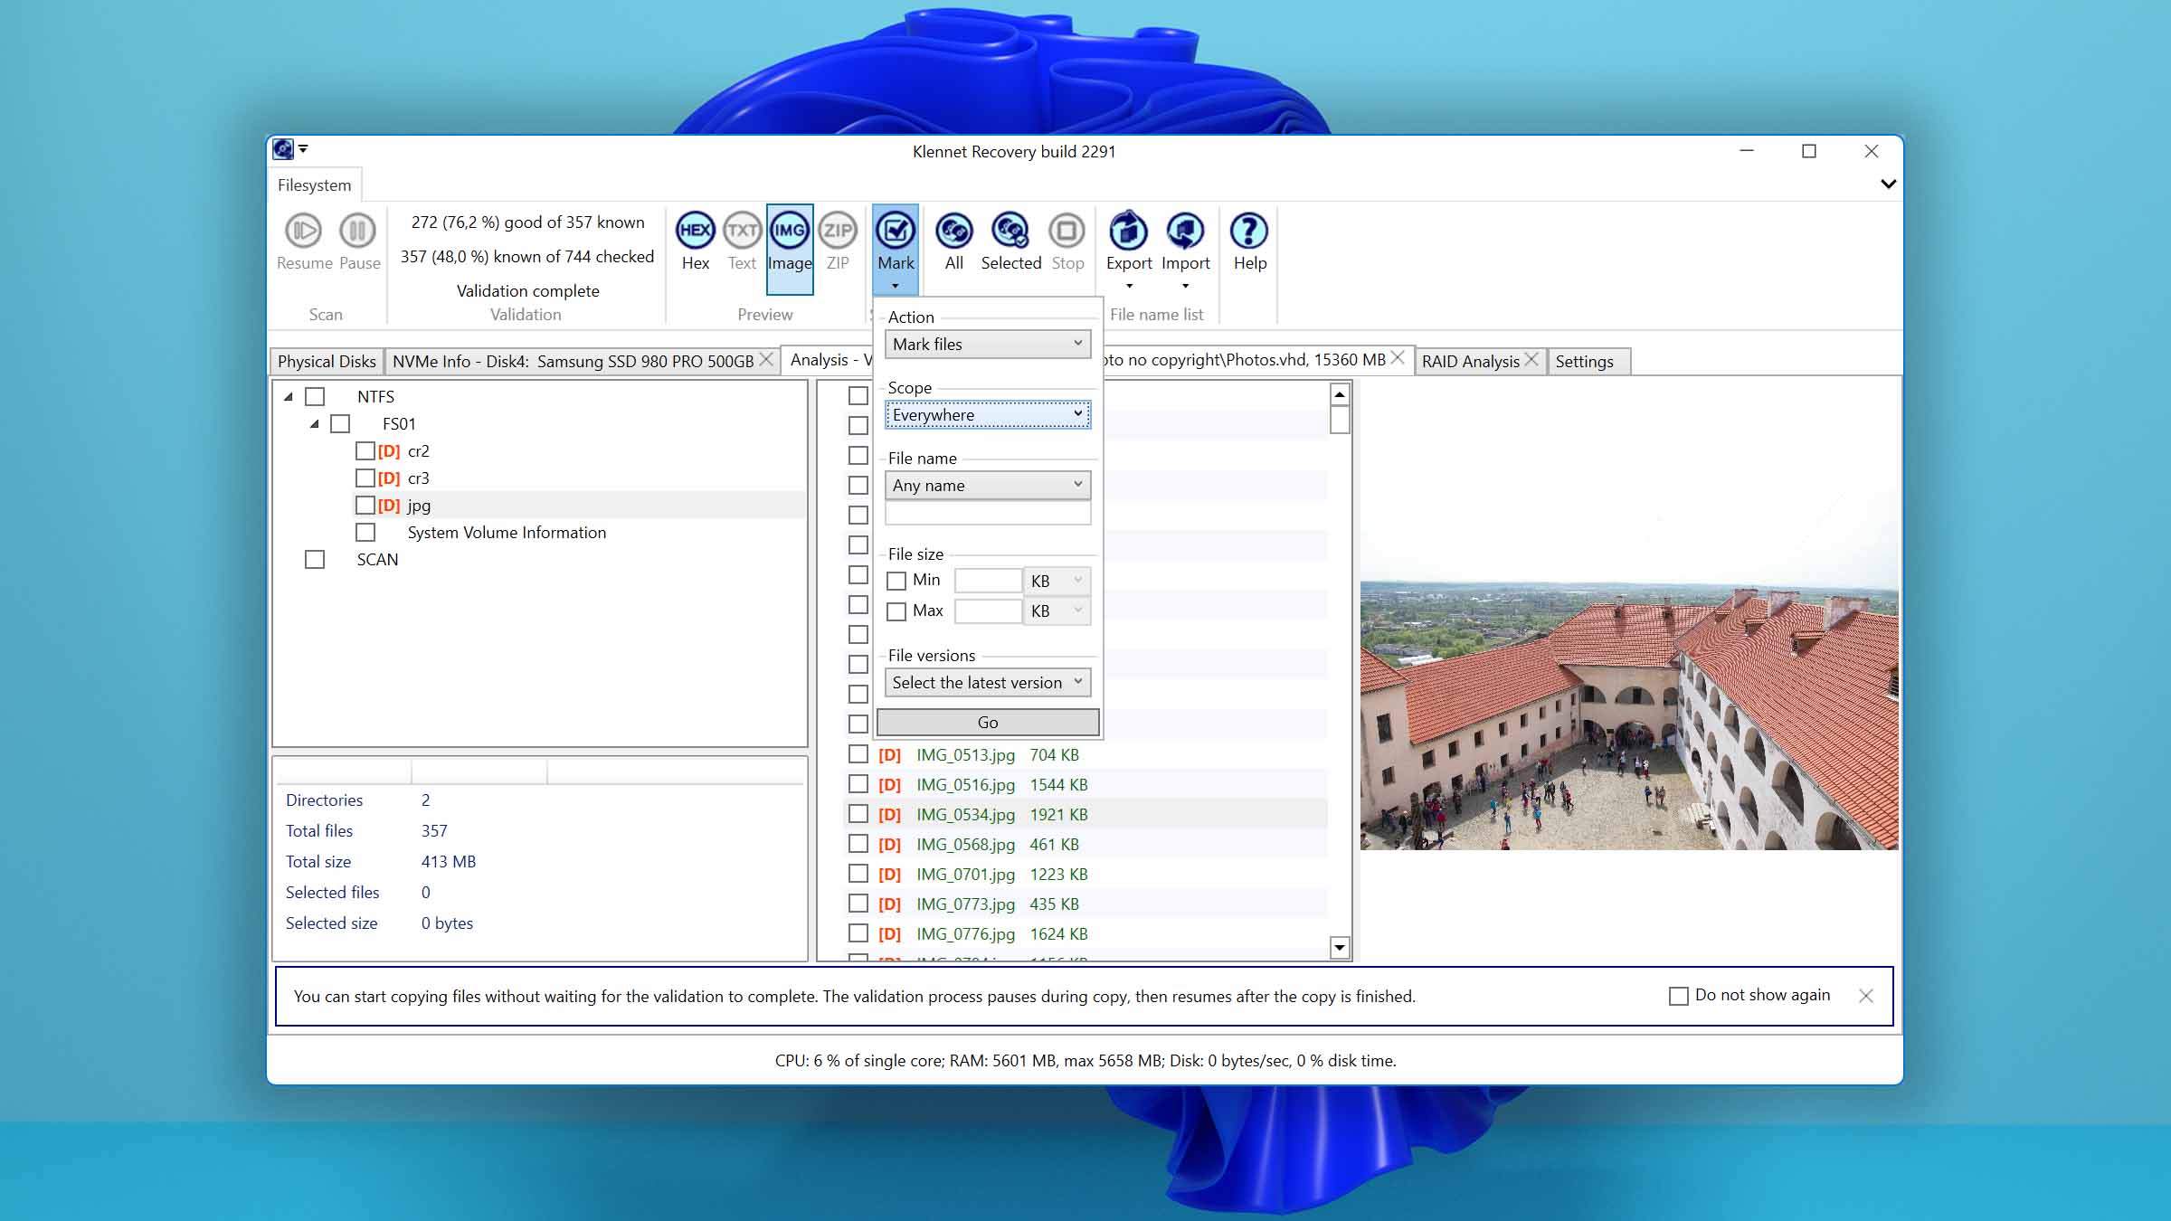The width and height of the screenshot is (2171, 1221).
Task: Close the Photos.vhd analysis tab
Action: pos(1398,357)
